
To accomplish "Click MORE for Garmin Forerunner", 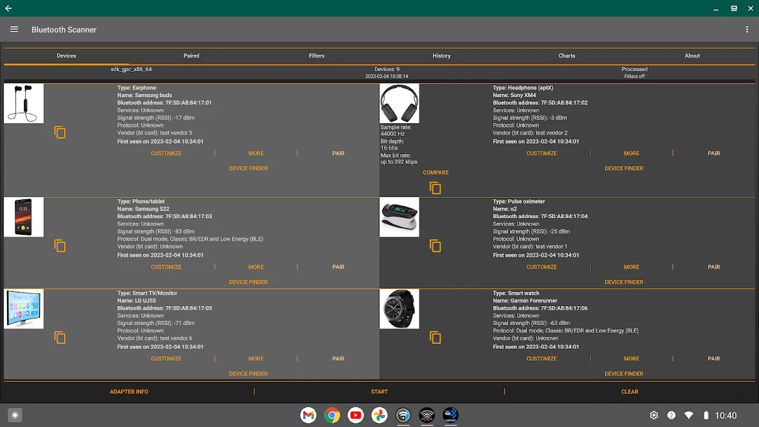I will 632,359.
